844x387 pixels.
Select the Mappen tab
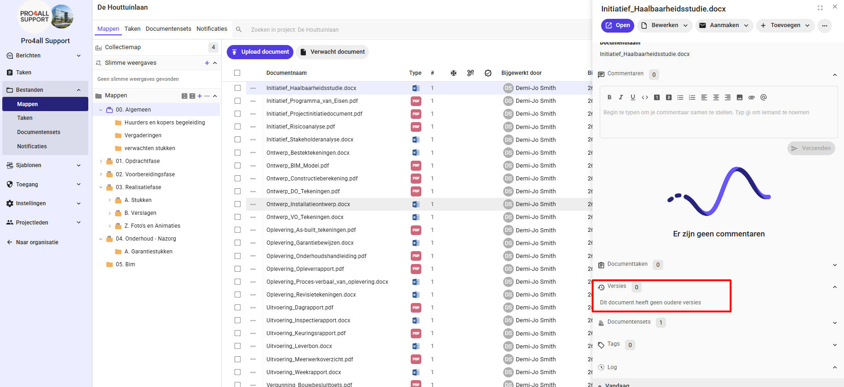point(108,29)
